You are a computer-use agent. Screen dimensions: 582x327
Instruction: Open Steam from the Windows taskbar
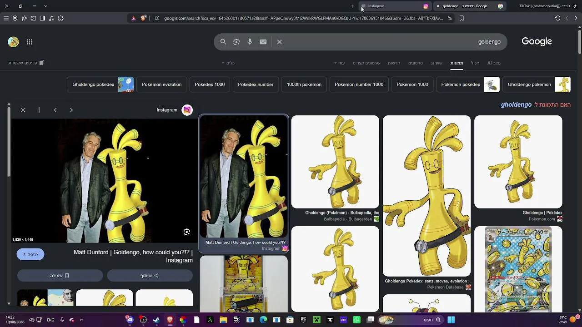point(156,320)
